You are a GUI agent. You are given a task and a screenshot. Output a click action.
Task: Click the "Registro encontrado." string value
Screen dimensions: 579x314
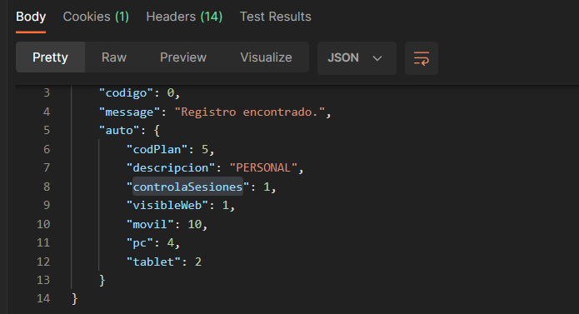click(250, 112)
